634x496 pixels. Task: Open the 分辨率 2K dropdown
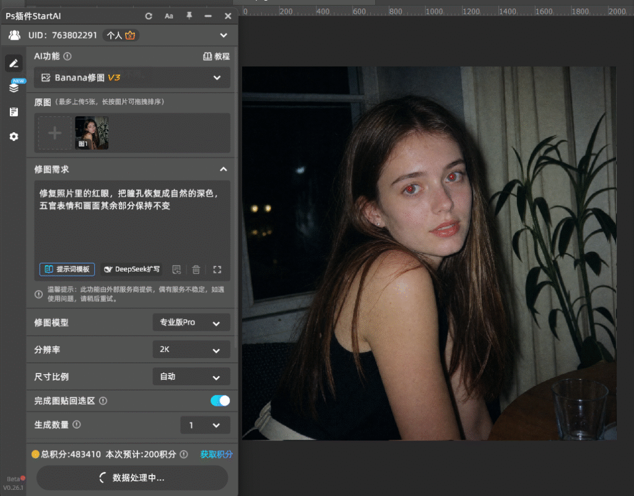coord(191,349)
